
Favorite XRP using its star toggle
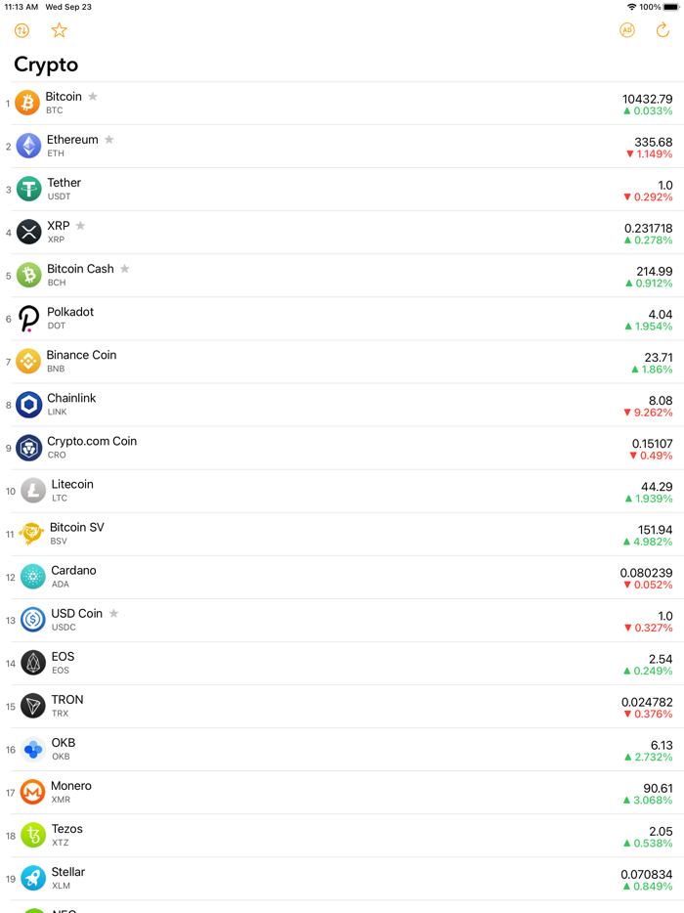click(79, 225)
